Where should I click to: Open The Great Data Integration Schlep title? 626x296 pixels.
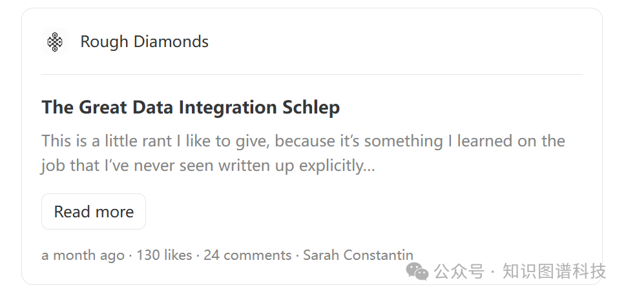point(191,108)
